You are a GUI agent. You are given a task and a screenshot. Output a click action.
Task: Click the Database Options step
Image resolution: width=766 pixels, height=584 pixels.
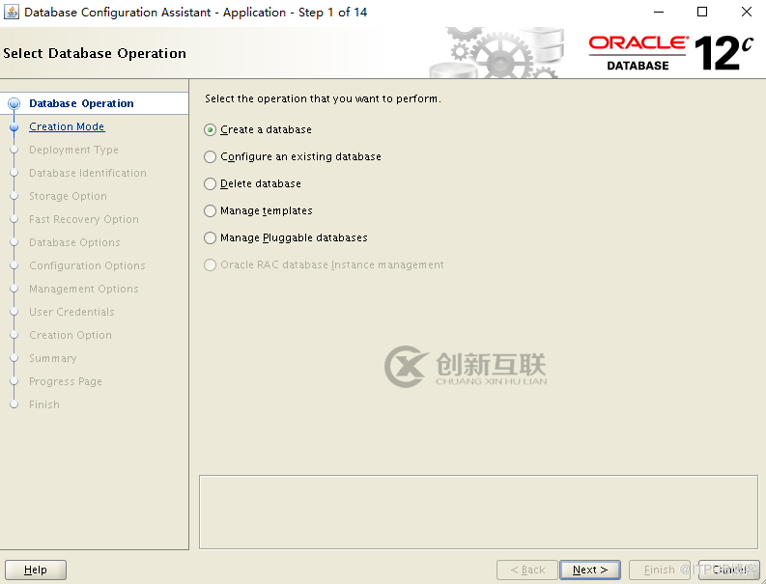click(x=74, y=242)
